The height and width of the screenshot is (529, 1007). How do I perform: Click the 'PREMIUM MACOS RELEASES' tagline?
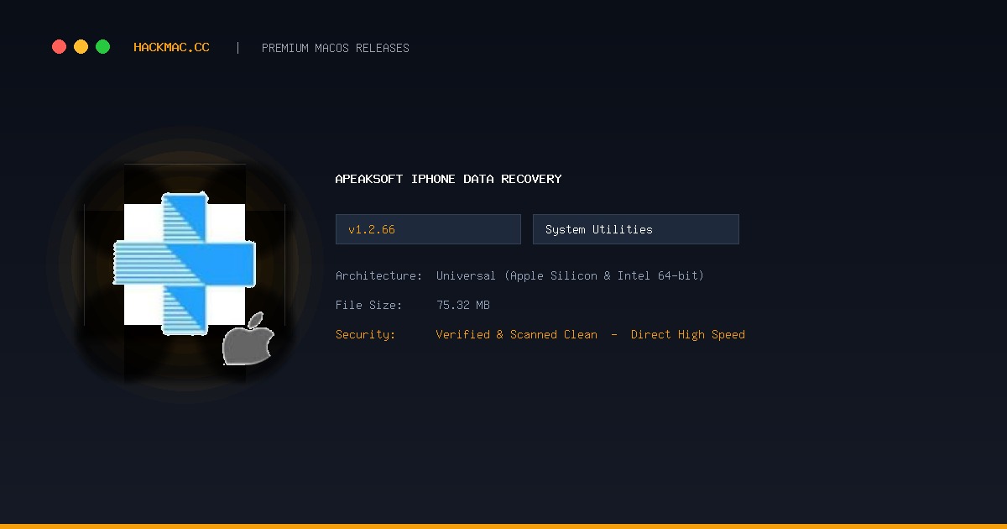[x=336, y=48]
